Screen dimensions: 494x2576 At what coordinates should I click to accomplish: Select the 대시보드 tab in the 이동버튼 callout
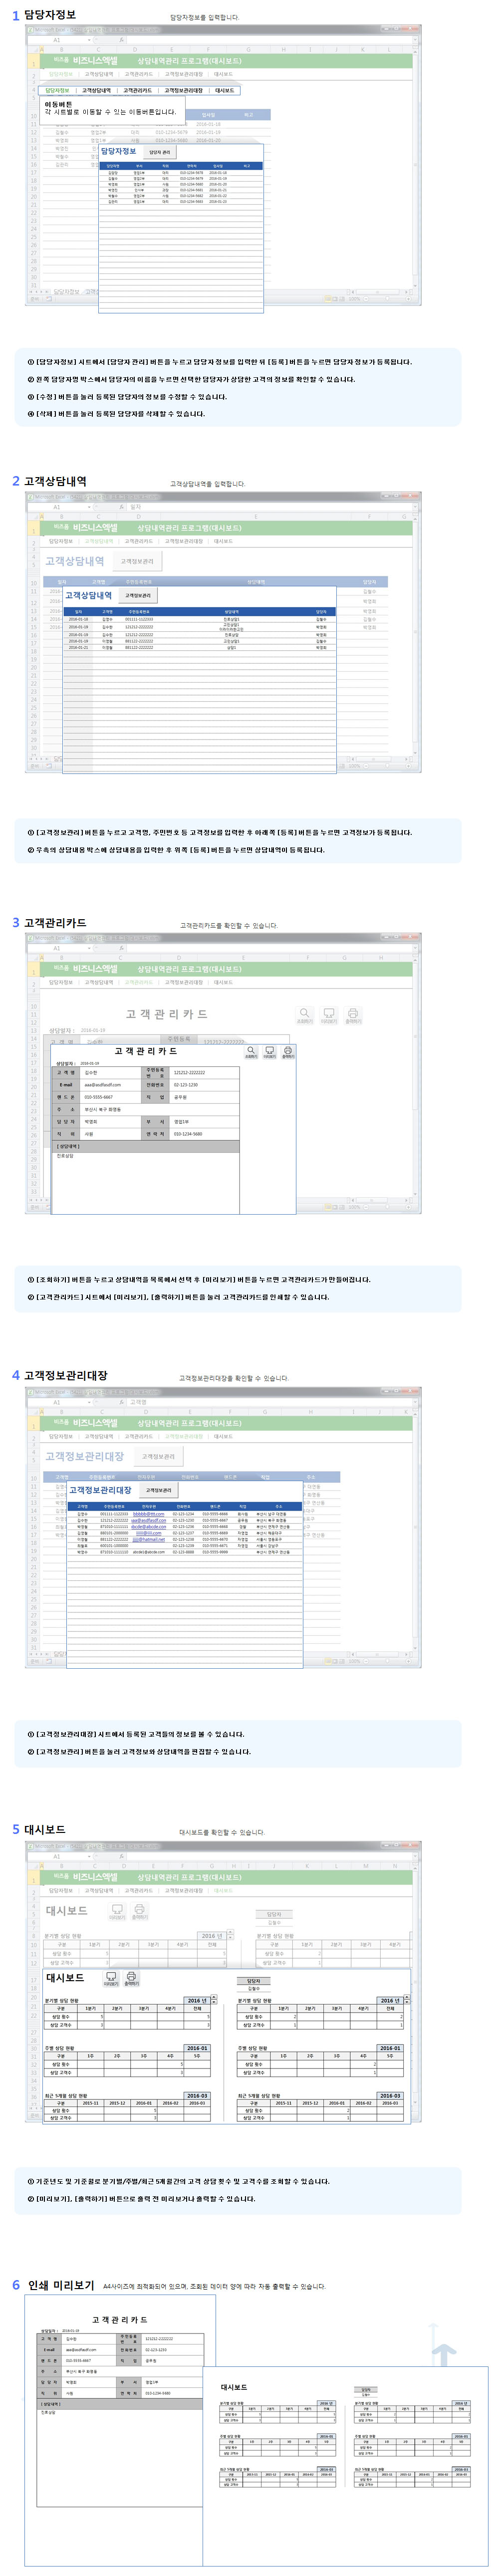point(225,90)
